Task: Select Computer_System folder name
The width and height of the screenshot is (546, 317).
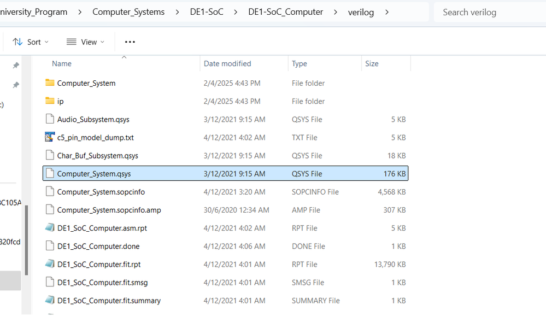Action: pos(86,83)
